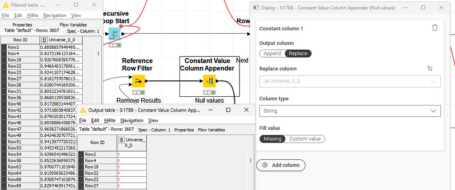Switch to Properties tab in Filtered table
The image size is (455, 190).
pos(22,25)
